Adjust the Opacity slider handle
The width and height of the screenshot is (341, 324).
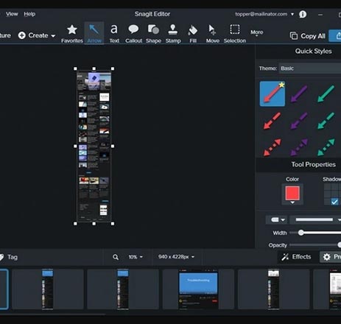[x=340, y=245]
